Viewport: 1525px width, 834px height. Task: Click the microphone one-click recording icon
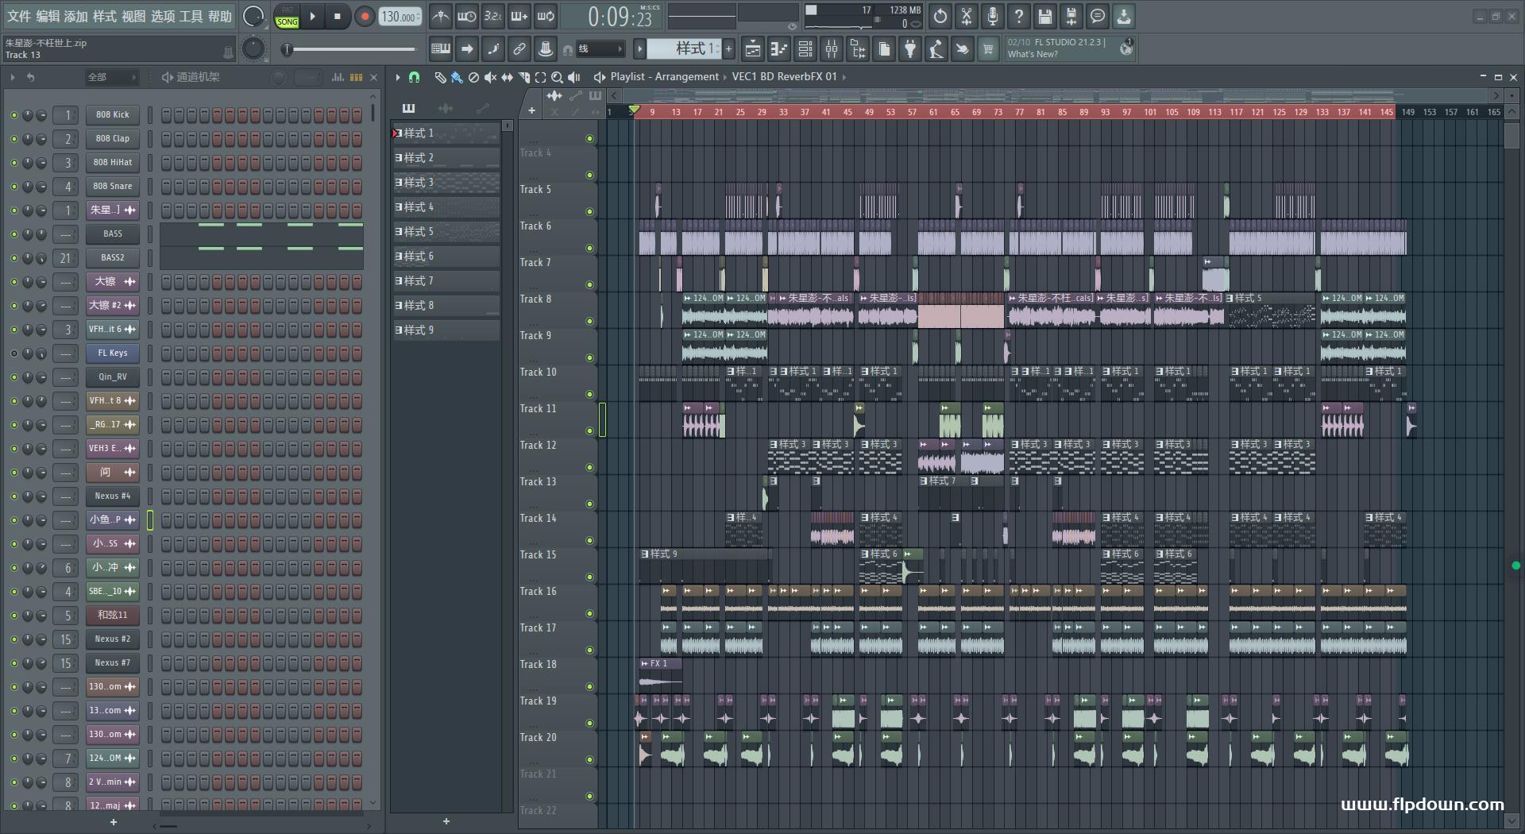coord(993,16)
